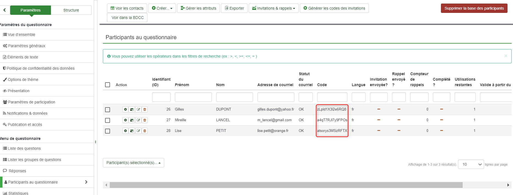Tick the checkbox for Gilles DUPONT
513x195 pixels.
click(x=108, y=110)
